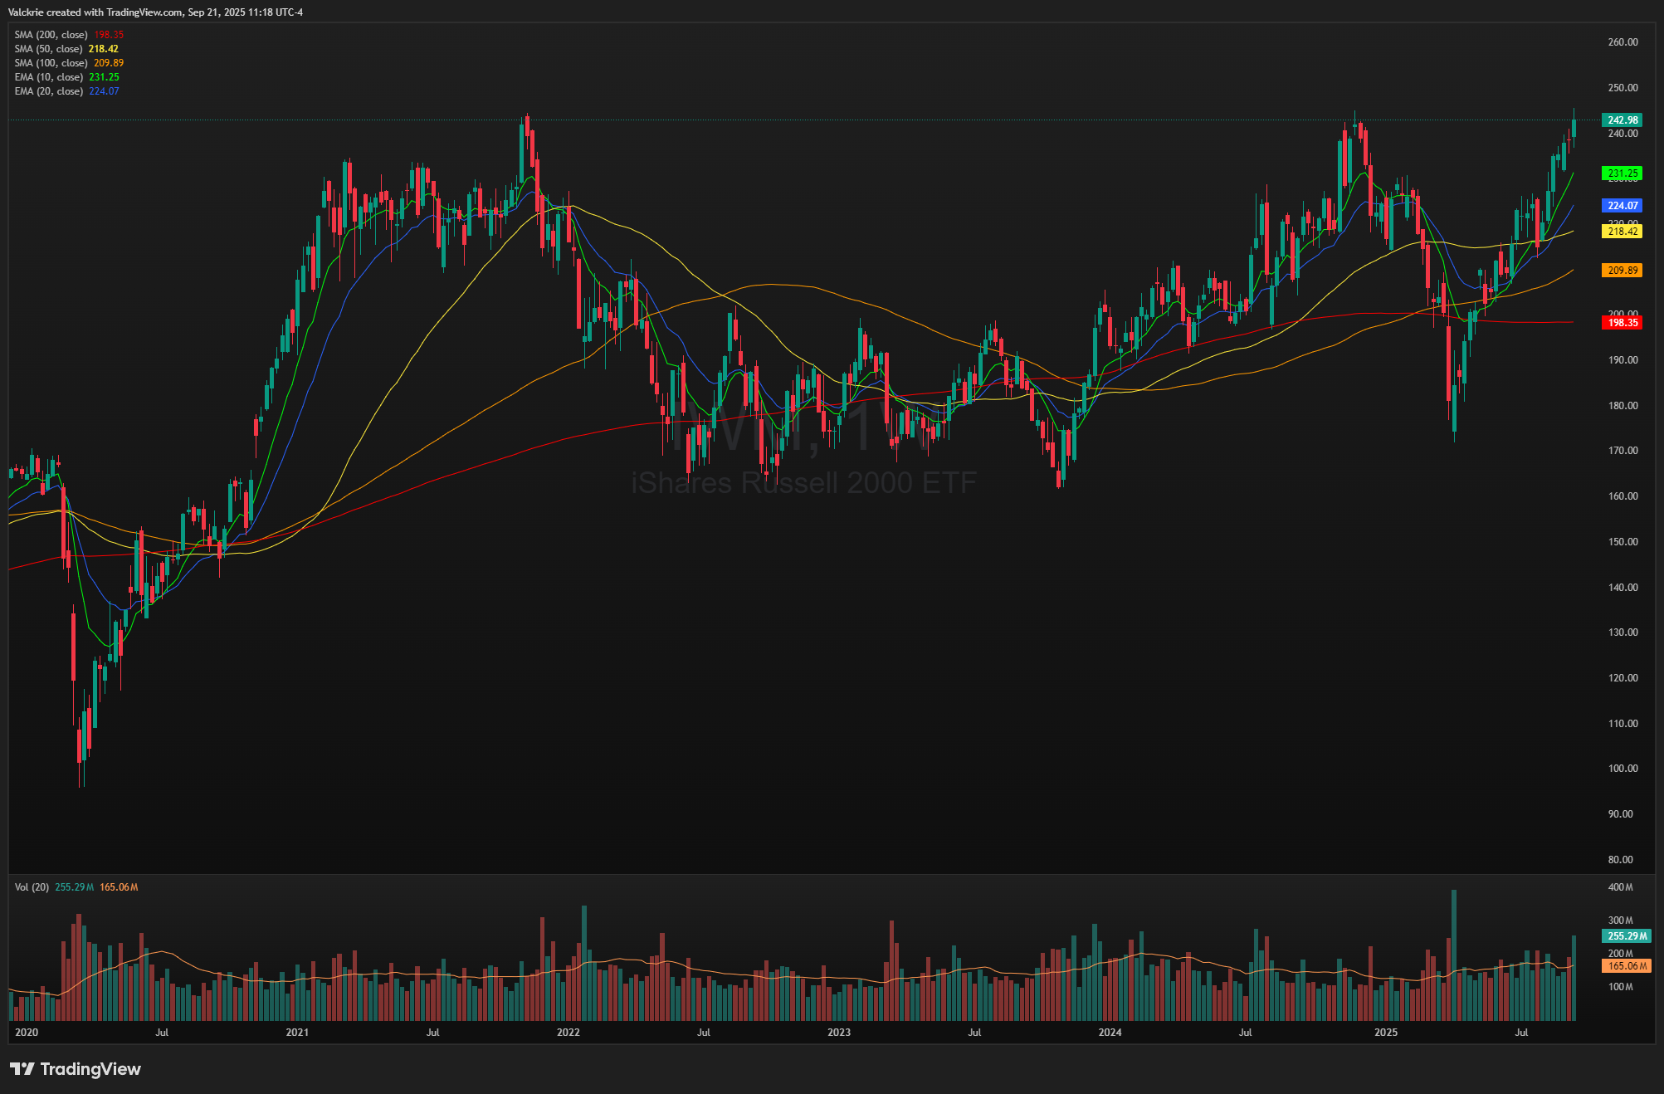Click the green 231.25 EMA price tag
Viewport: 1664px width, 1094px height.
pyautogui.click(x=1622, y=173)
